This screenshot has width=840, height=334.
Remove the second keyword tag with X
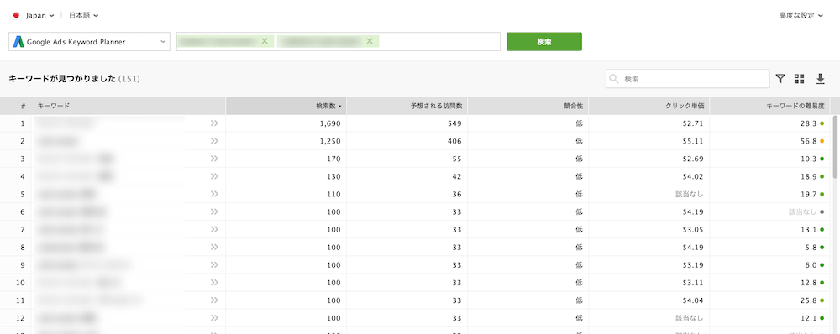pyautogui.click(x=369, y=41)
